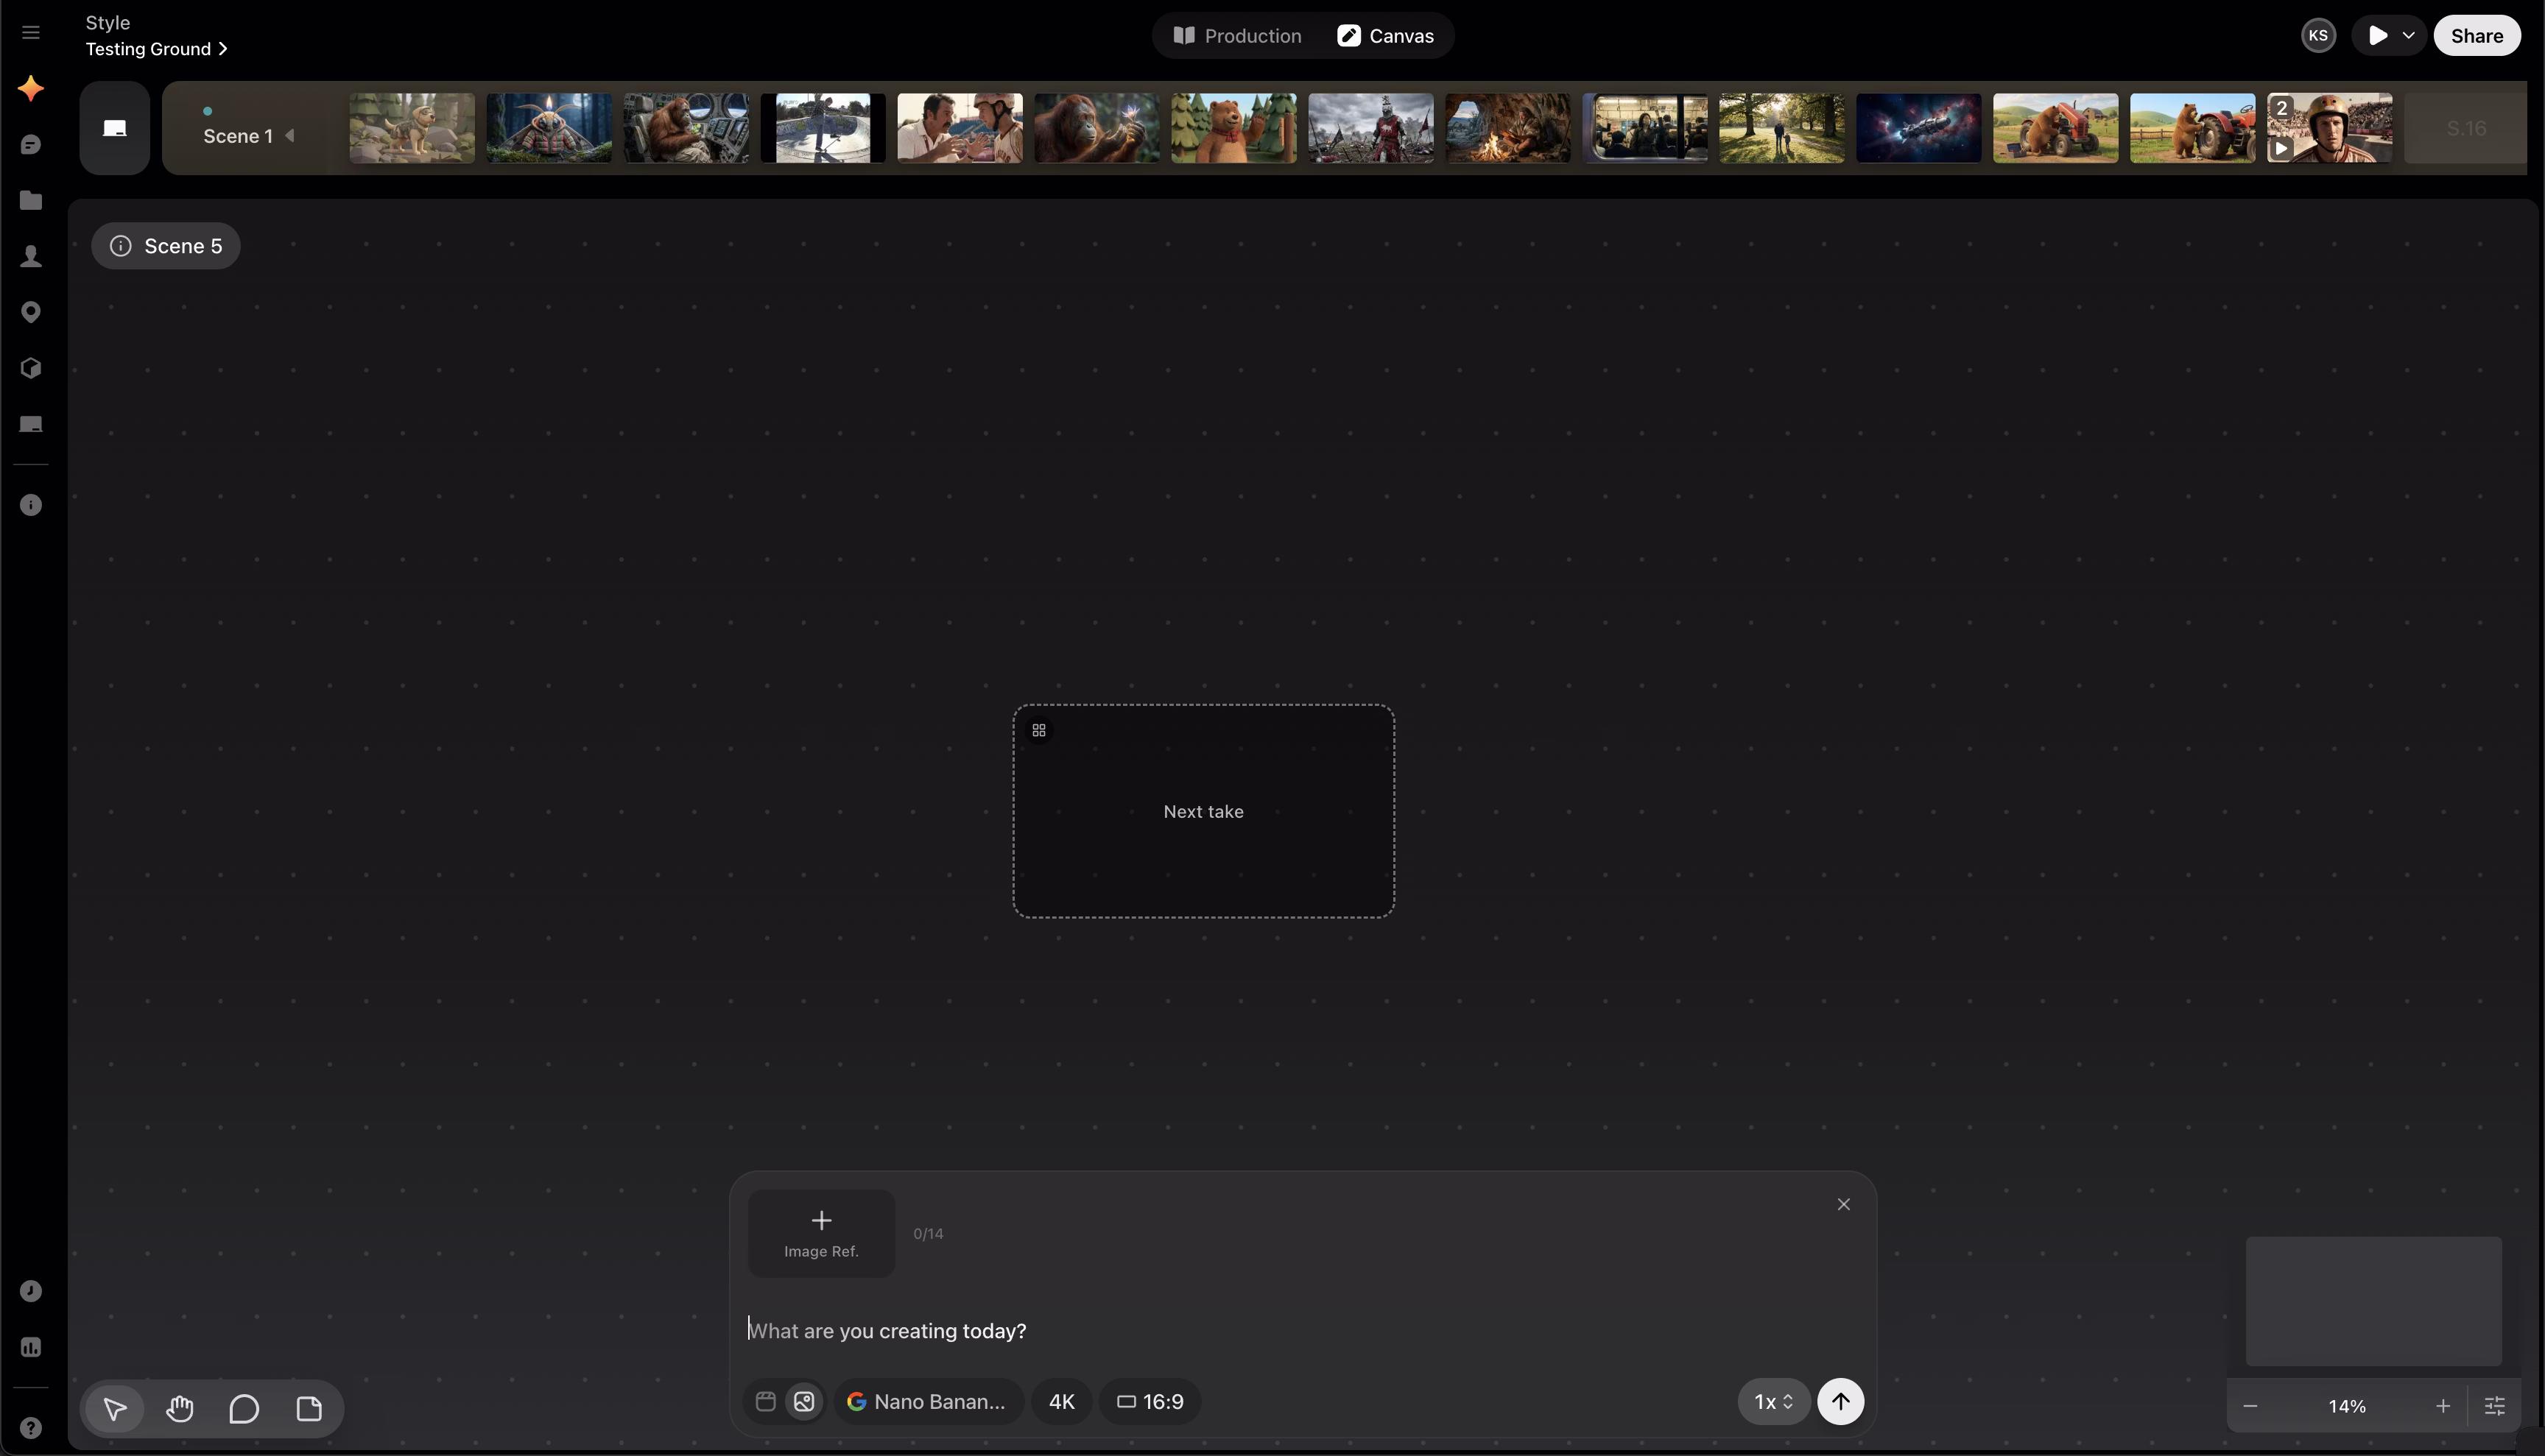Close the prompt panel with X
This screenshot has width=2545, height=1456.
[x=1844, y=1204]
